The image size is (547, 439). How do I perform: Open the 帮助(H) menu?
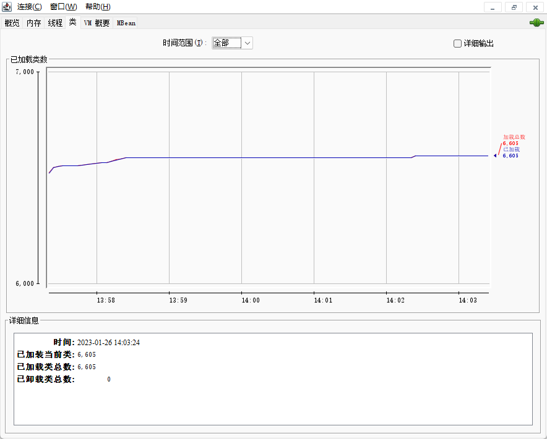point(98,7)
